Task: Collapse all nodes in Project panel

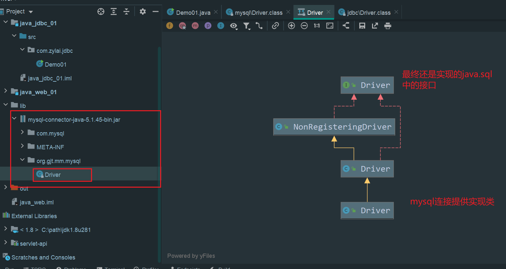Action: 126,11
